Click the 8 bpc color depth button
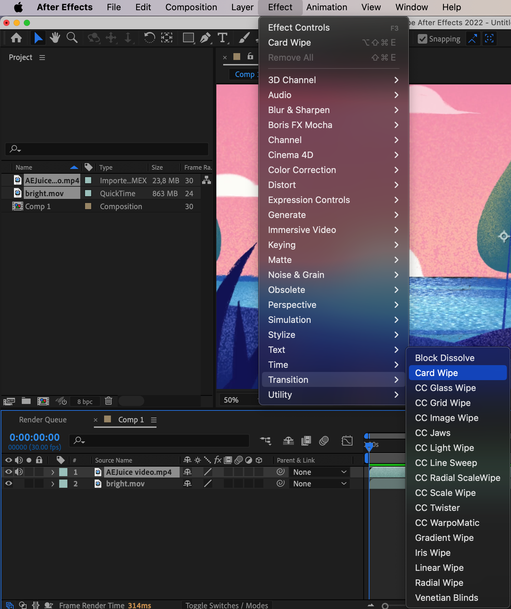The height and width of the screenshot is (609, 511). (x=85, y=402)
